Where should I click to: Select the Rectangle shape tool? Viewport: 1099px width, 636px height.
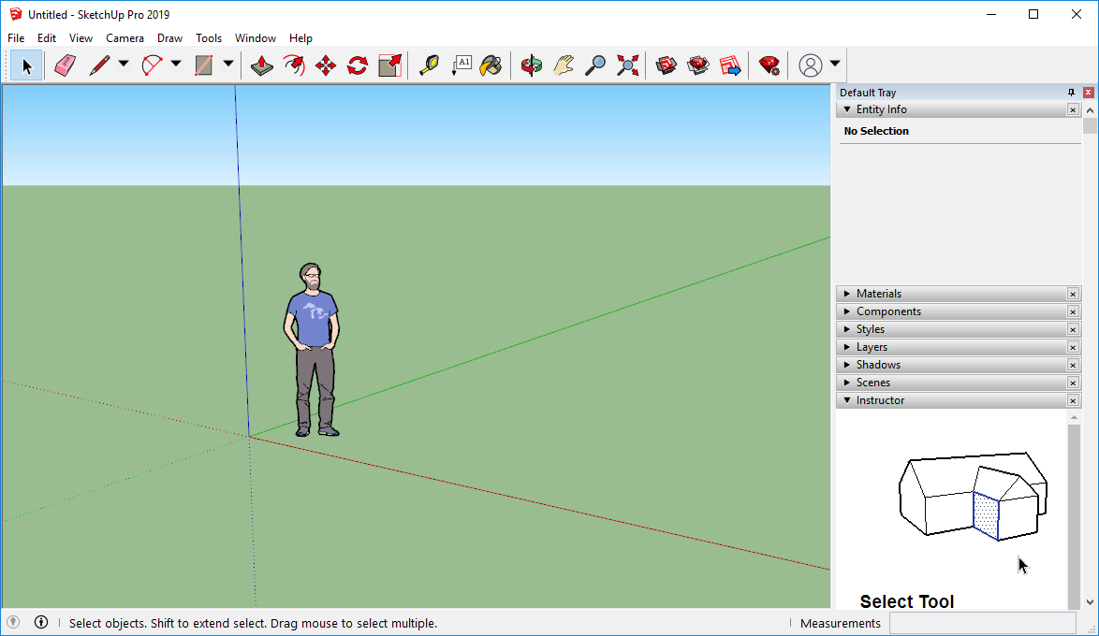204,65
